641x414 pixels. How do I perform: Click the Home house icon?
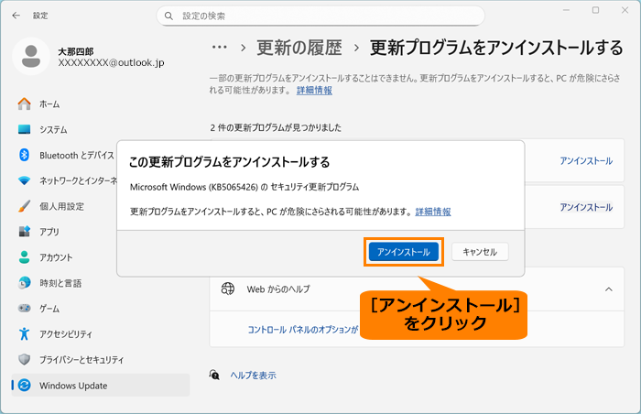[24, 103]
